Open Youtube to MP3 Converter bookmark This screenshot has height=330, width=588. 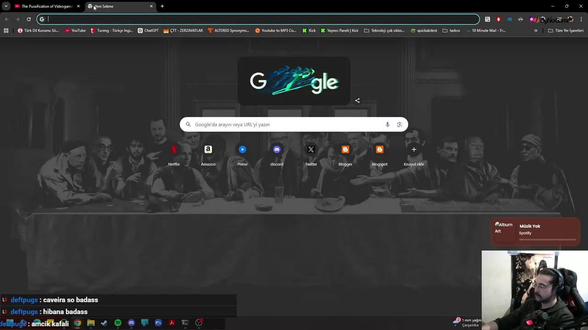coord(276,31)
